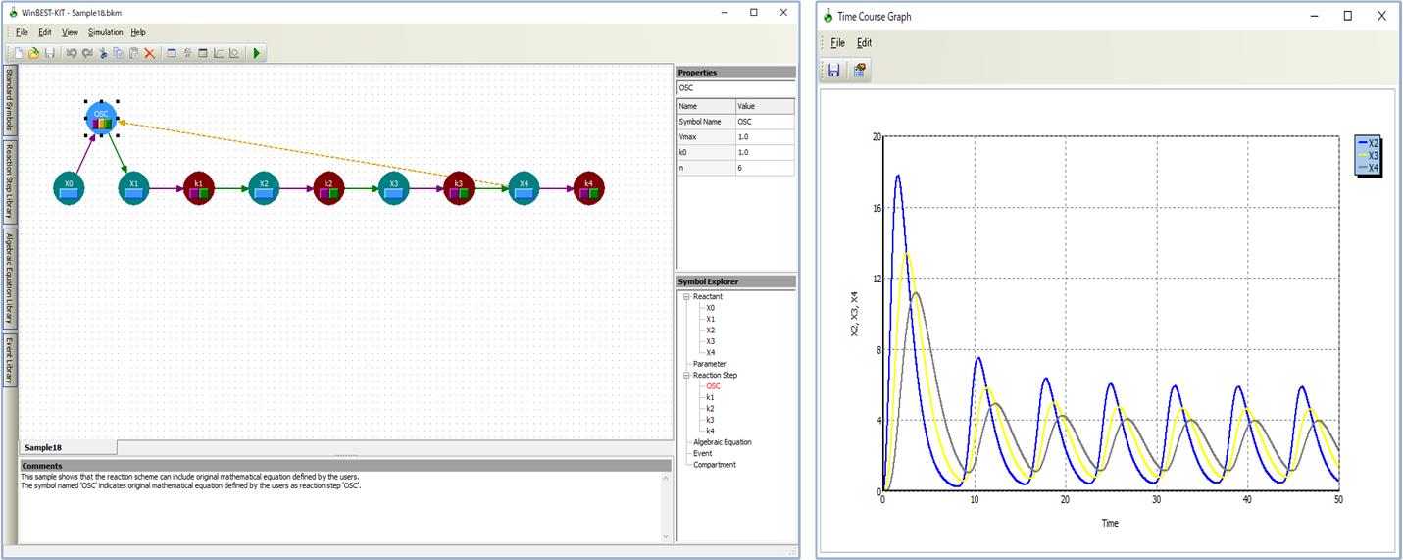
Task: Select k1 in Symbol Explorer
Action: 710,397
